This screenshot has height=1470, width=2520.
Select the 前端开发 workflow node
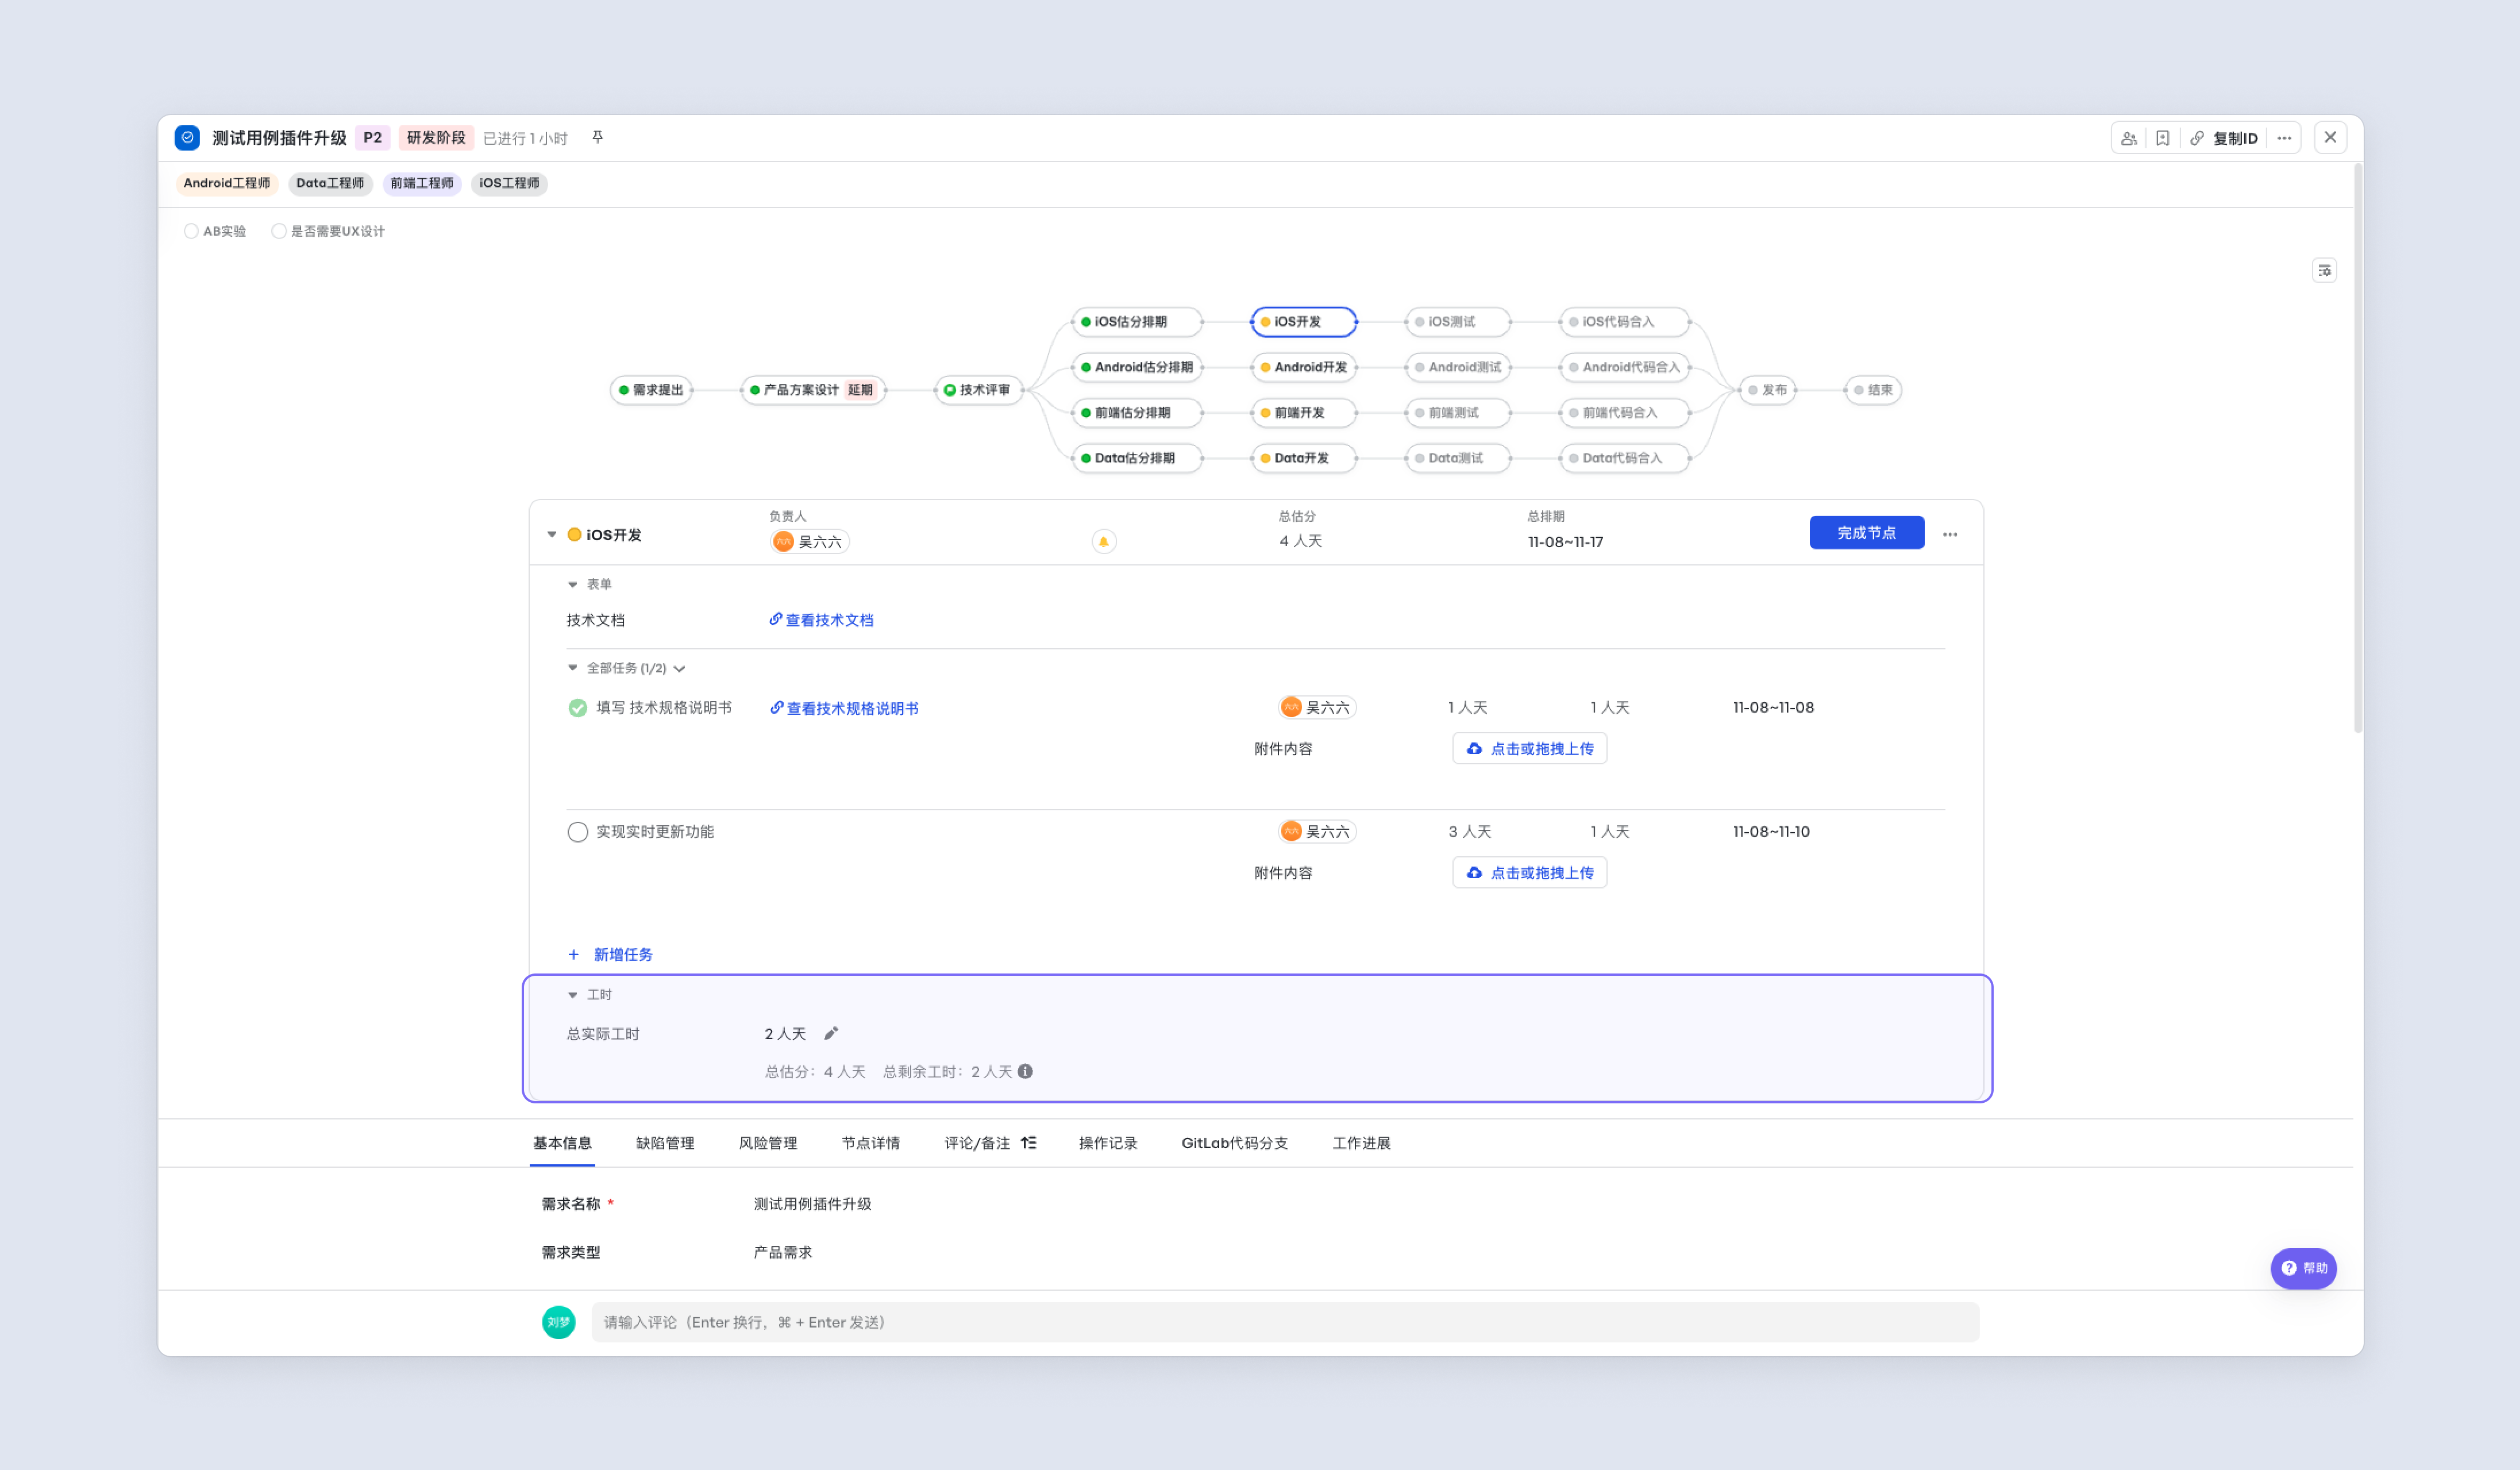(1303, 413)
